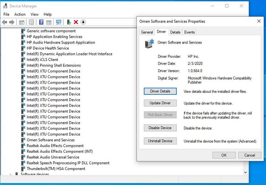Click the Disable device down-arrow icon
The image size is (266, 185).
click(83, 22)
